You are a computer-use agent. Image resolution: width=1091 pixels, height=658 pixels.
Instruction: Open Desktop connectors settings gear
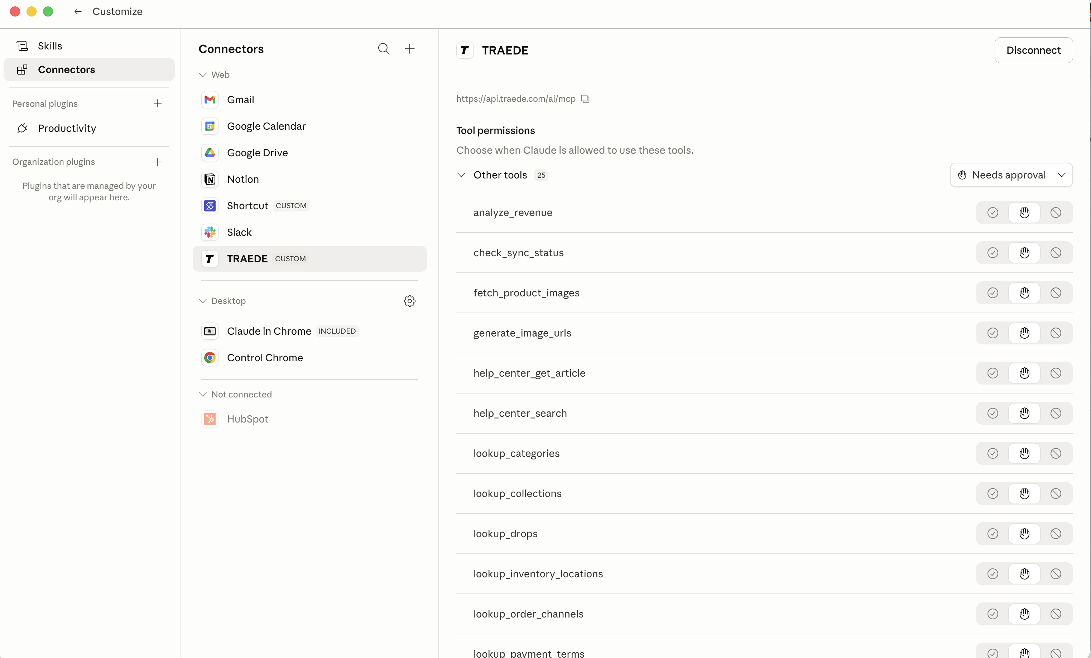tap(409, 301)
